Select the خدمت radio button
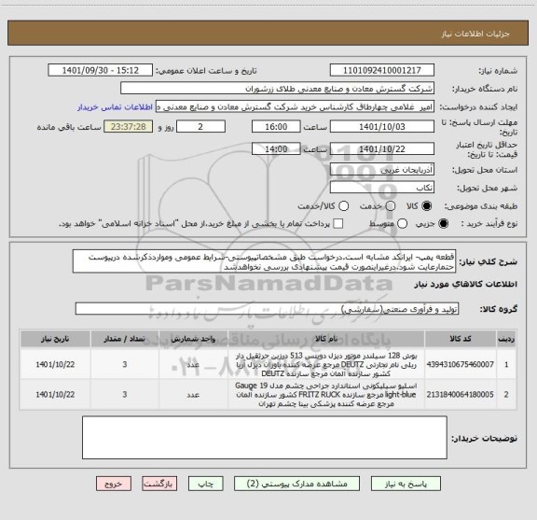 [x=391, y=206]
